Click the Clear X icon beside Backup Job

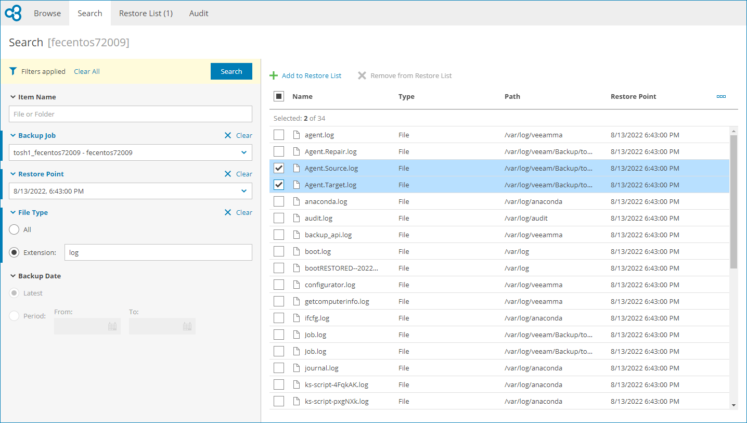[x=227, y=135]
